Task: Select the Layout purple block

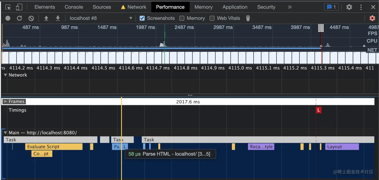Action: click(342, 147)
